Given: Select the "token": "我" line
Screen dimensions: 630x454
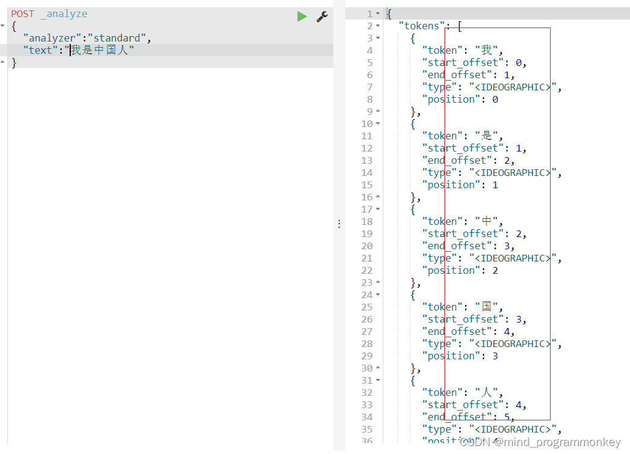Looking at the screenshot, I should click(463, 50).
